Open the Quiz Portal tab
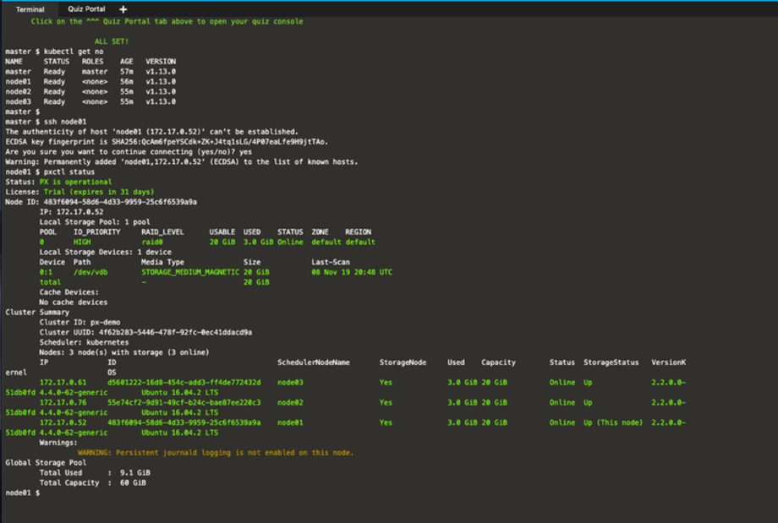This screenshot has height=523, width=778. [x=86, y=9]
